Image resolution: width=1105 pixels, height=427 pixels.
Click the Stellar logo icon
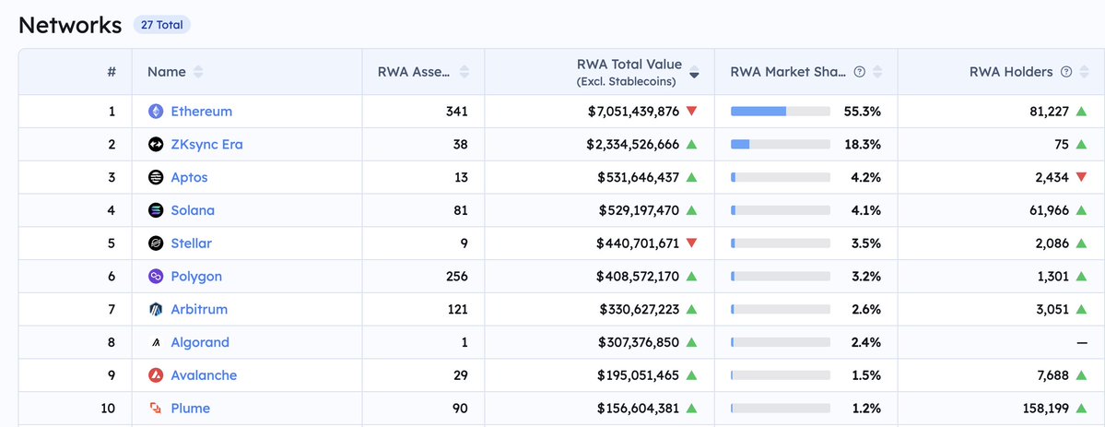click(156, 243)
